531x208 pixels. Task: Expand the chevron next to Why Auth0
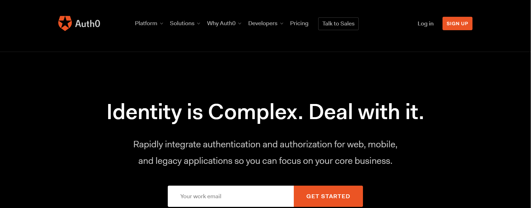point(240,24)
